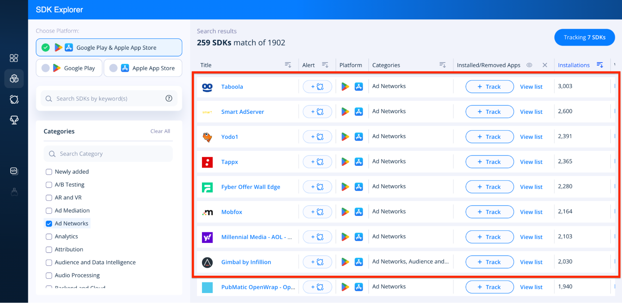Check the Newly added category

pyautogui.click(x=49, y=172)
